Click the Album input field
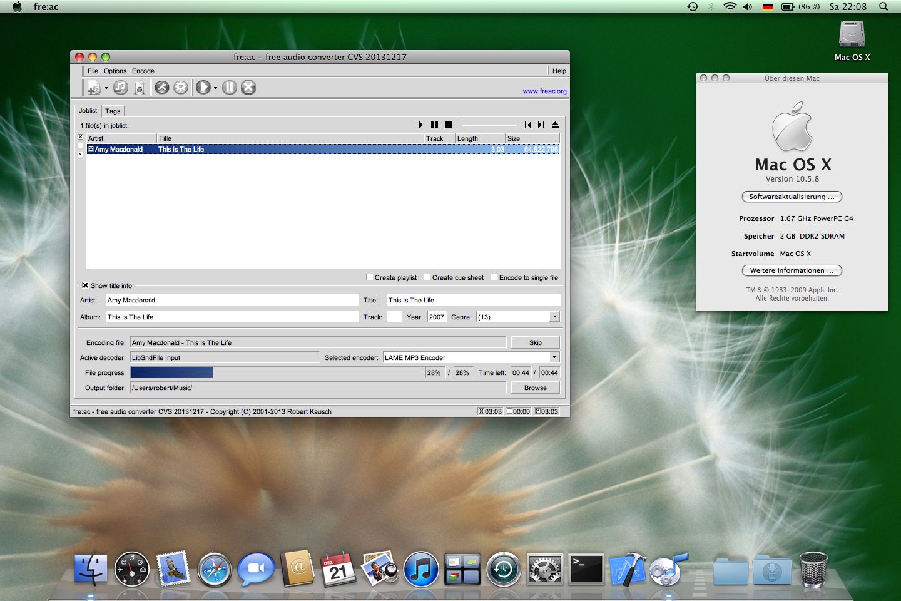The height and width of the screenshot is (601, 901). [232, 317]
